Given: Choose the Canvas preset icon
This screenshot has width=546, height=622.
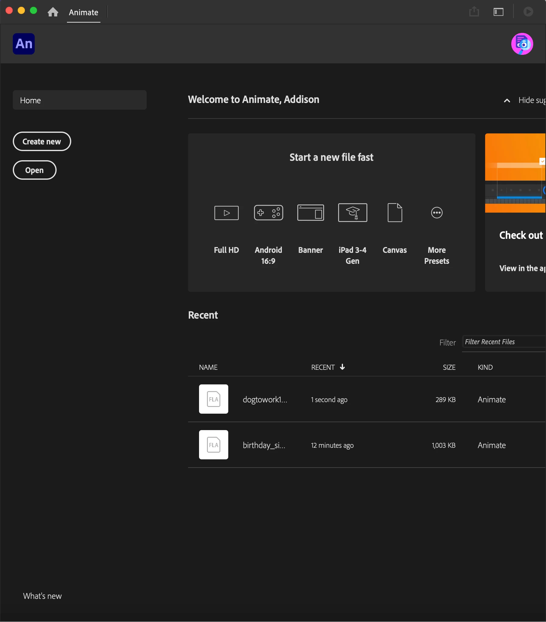Looking at the screenshot, I should 395,213.
